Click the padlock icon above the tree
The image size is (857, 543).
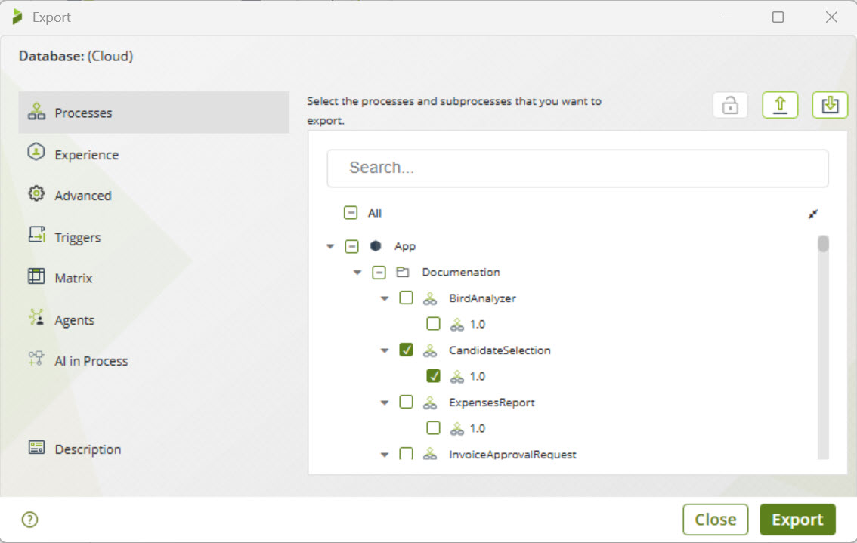[x=730, y=106]
